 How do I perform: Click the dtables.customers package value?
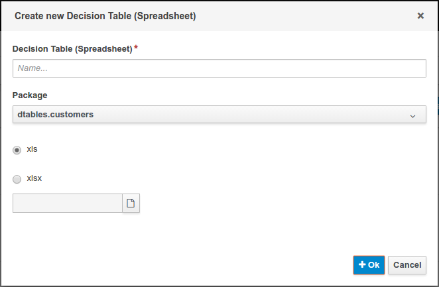tap(56, 115)
